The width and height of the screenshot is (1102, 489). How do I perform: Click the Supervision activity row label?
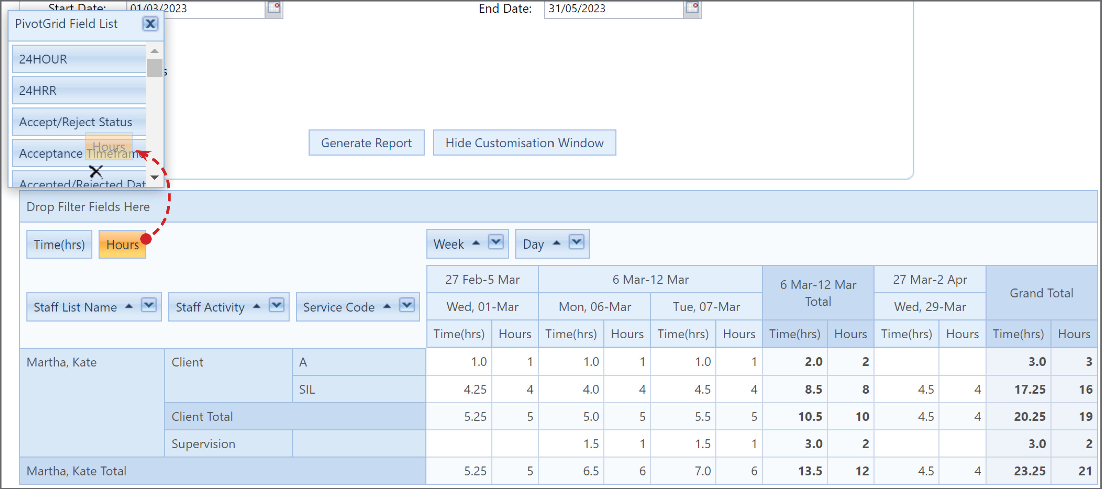pyautogui.click(x=229, y=443)
